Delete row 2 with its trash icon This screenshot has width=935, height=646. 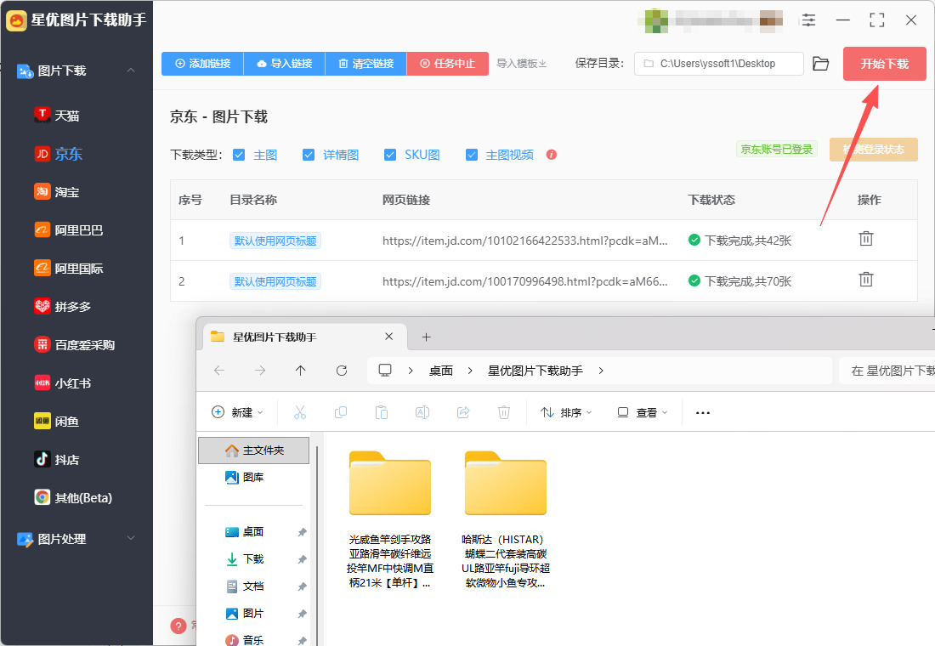click(866, 279)
